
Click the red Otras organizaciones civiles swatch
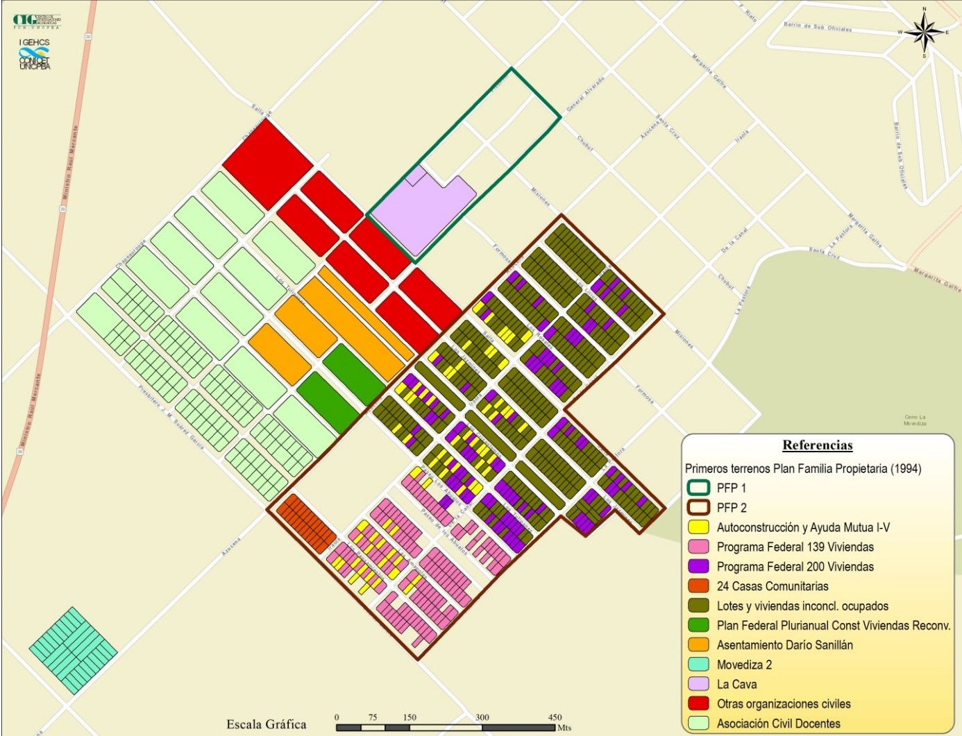coord(698,703)
